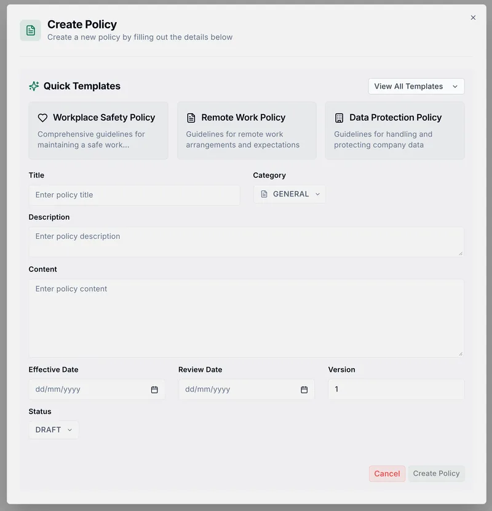Click the Status label
Screen dimensions: 492x511
point(40,411)
